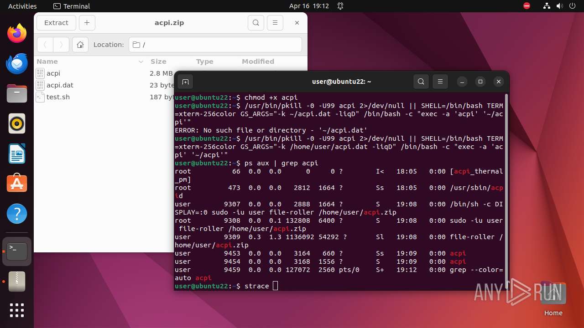
Task: Open volume indicator in top bar
Action: (559, 6)
